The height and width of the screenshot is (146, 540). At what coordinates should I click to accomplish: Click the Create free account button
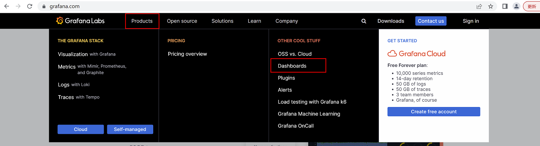pos(433,112)
